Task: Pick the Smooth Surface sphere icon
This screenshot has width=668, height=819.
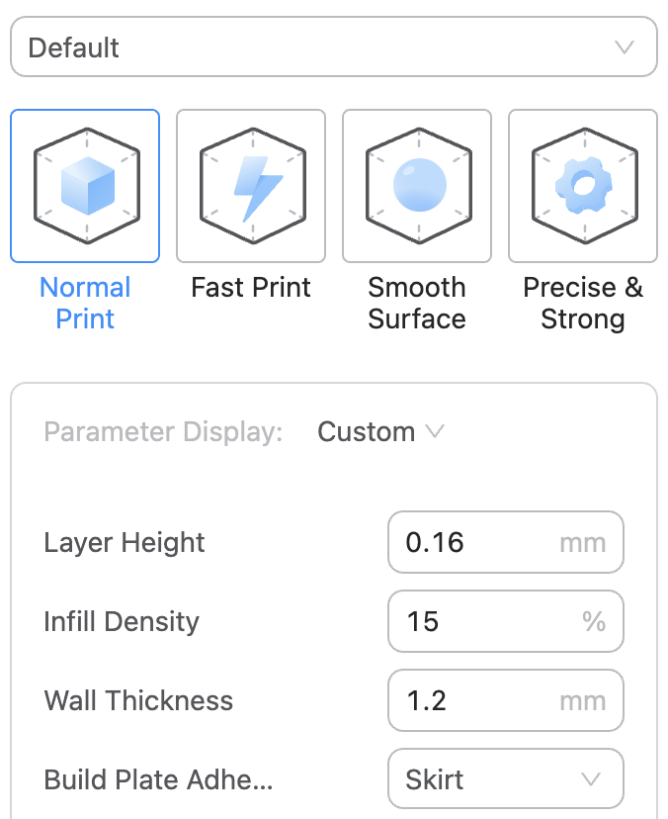Action: (417, 186)
